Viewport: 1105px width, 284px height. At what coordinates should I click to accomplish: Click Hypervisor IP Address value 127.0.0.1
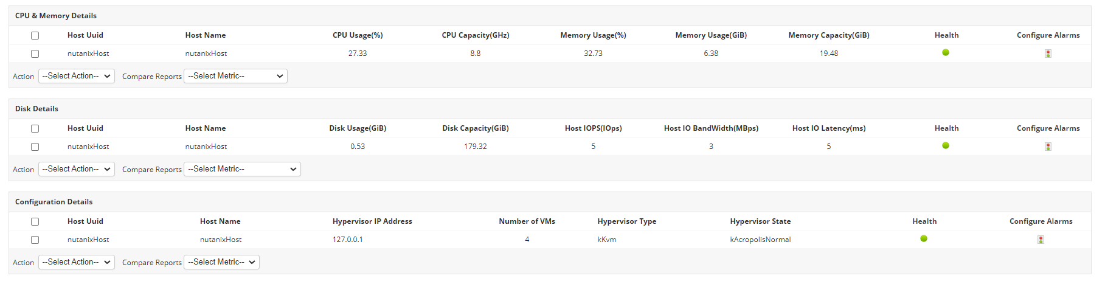click(348, 240)
